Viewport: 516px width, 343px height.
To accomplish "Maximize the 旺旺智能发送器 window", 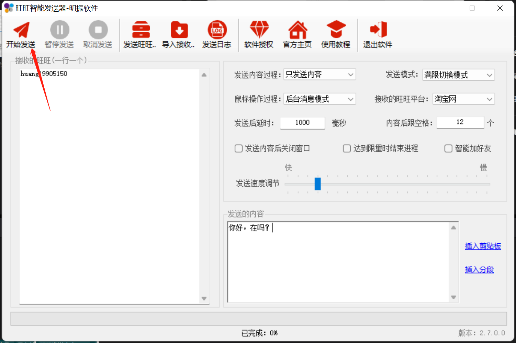I will (472, 8).
